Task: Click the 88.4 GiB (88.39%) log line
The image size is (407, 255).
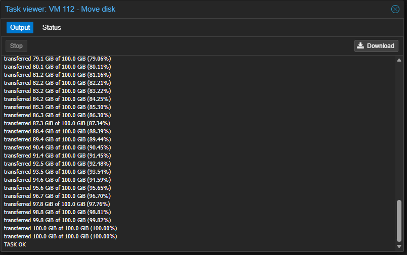Action: (57, 131)
